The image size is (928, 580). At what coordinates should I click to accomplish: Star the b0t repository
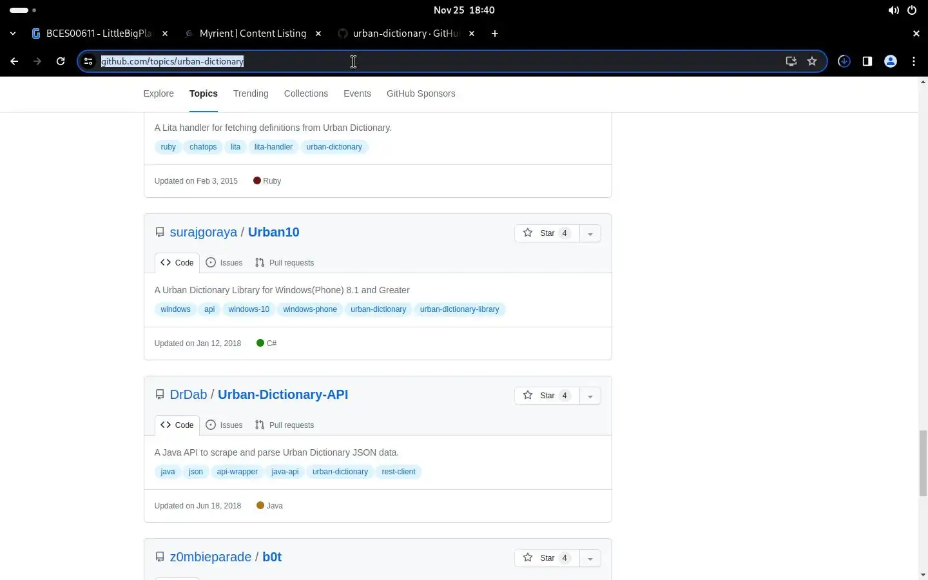click(547, 558)
